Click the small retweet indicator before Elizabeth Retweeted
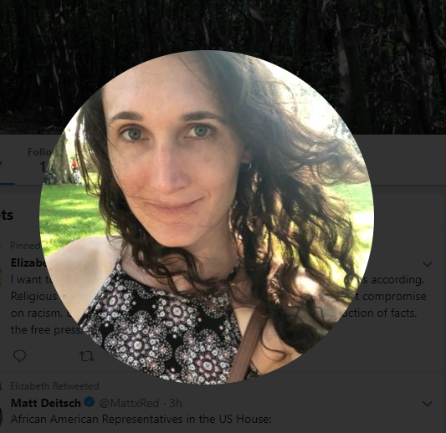Image resolution: width=446 pixels, height=433 pixels. tap(1, 386)
